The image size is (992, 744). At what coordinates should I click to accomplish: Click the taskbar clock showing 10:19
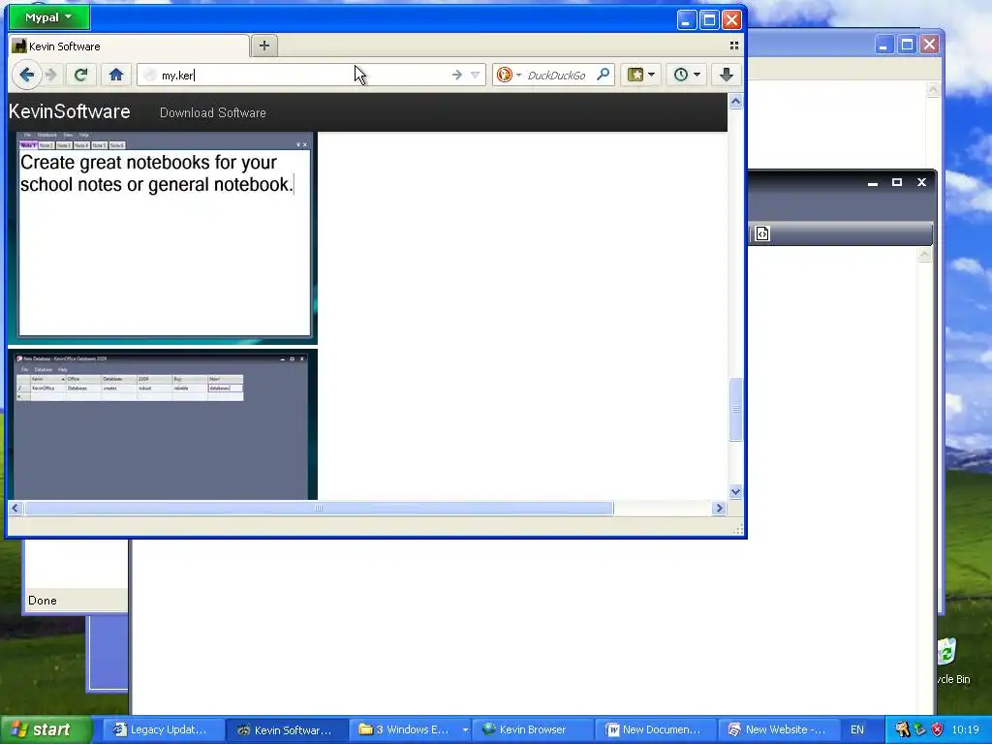point(966,729)
